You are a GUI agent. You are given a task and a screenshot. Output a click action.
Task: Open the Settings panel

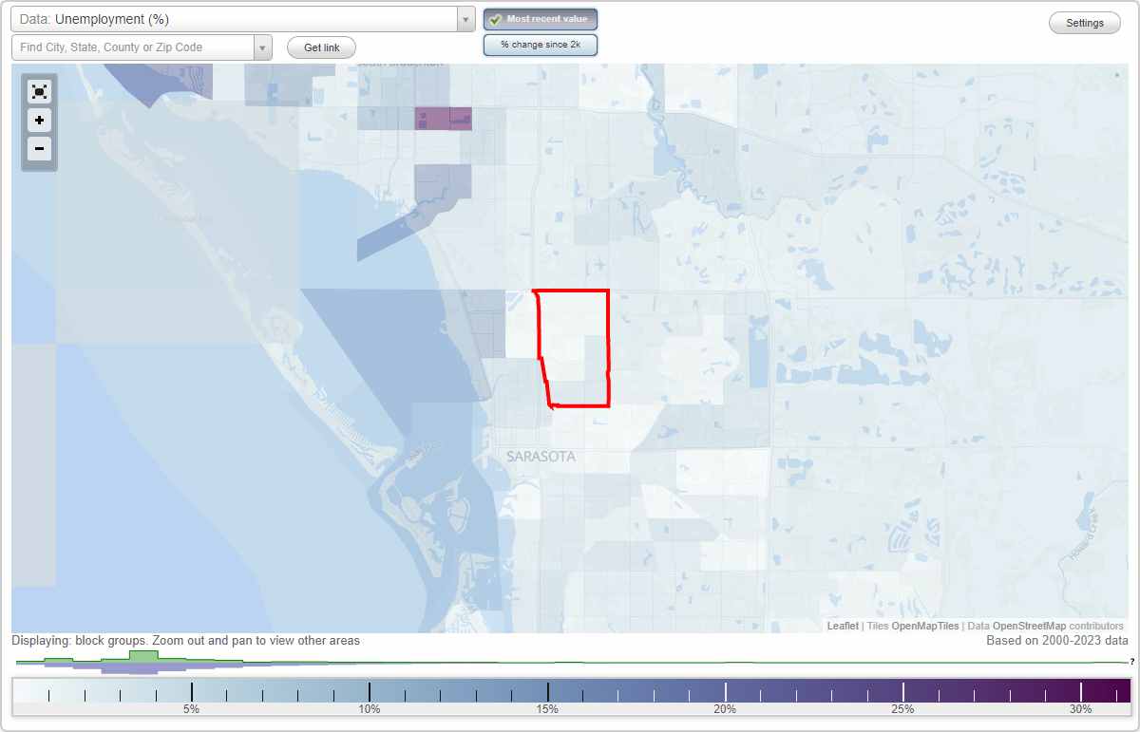coord(1084,22)
